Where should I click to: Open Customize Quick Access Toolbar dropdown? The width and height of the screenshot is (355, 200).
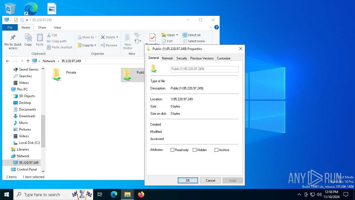27,20
